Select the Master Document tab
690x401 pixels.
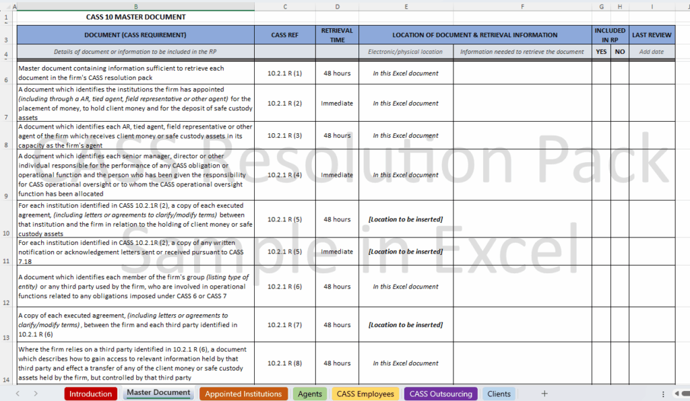click(158, 393)
